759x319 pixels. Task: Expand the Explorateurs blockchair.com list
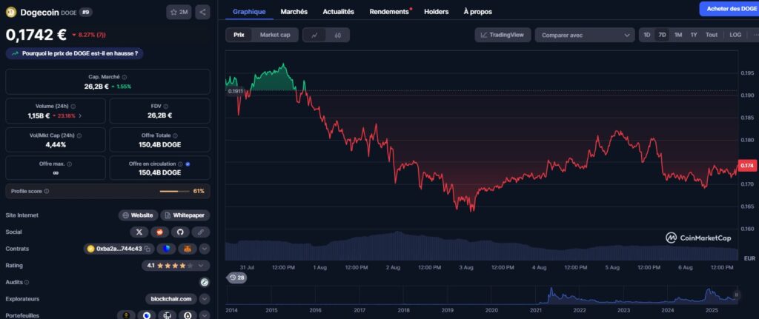[204, 299]
